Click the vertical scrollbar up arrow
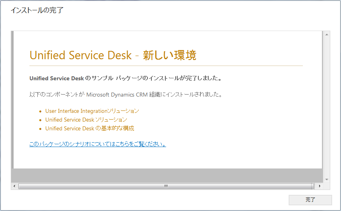 327,35
